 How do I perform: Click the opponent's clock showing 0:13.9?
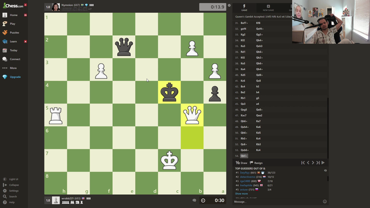click(x=213, y=7)
